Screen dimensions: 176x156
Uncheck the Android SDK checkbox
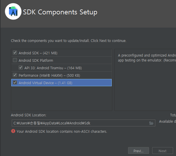click(15, 53)
